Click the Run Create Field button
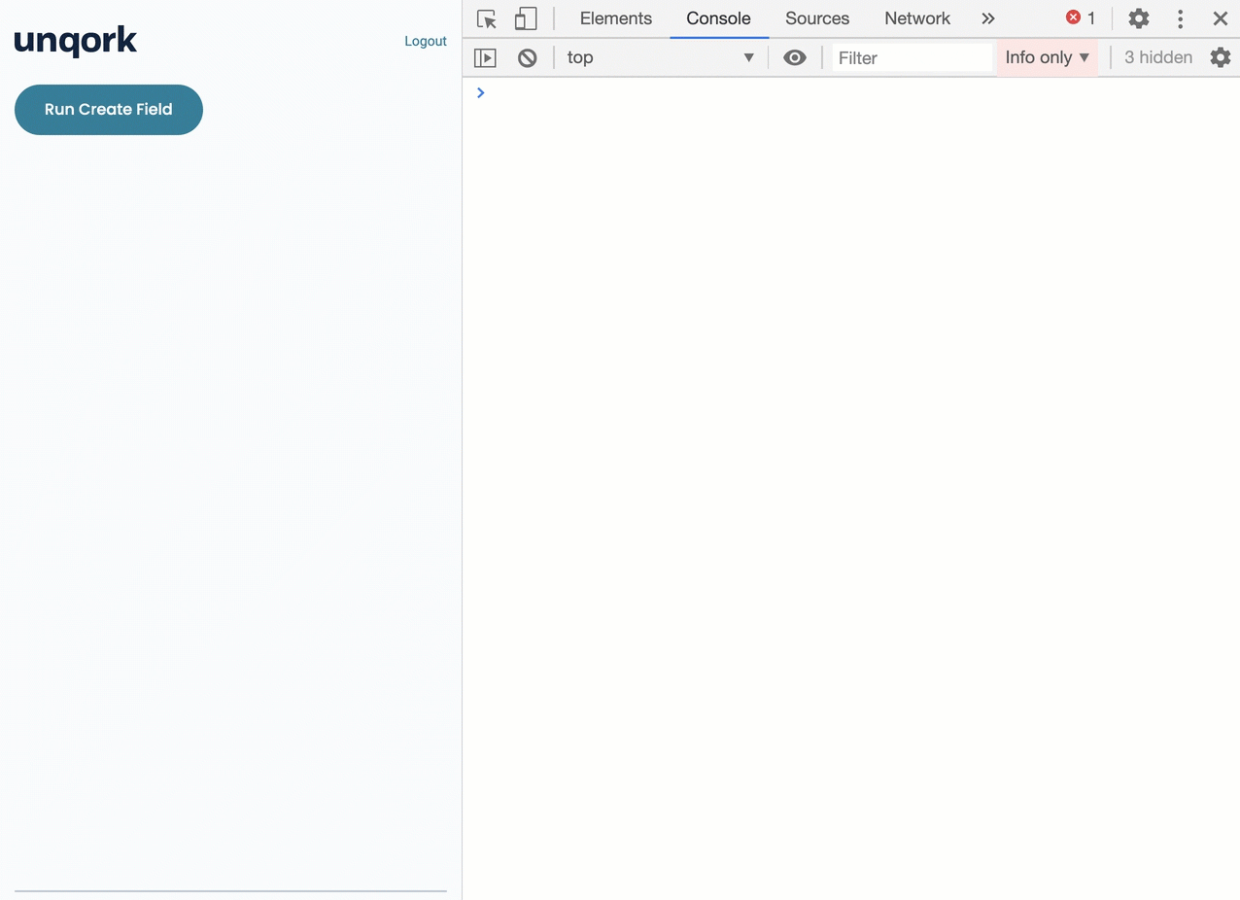 [x=109, y=110]
